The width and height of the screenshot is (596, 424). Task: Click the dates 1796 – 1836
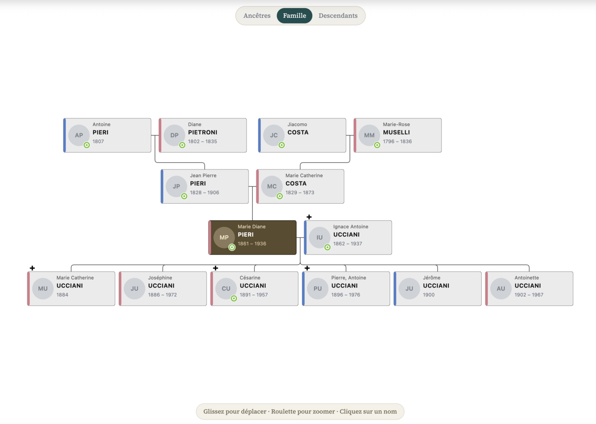(x=397, y=142)
